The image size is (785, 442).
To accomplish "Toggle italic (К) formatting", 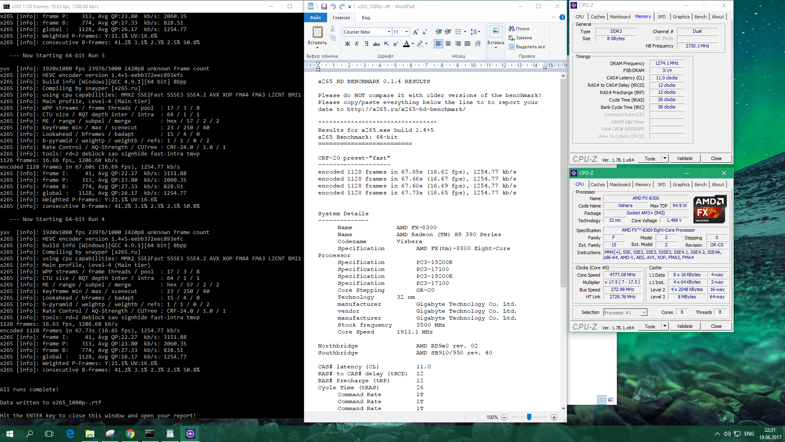I will pyautogui.click(x=357, y=44).
